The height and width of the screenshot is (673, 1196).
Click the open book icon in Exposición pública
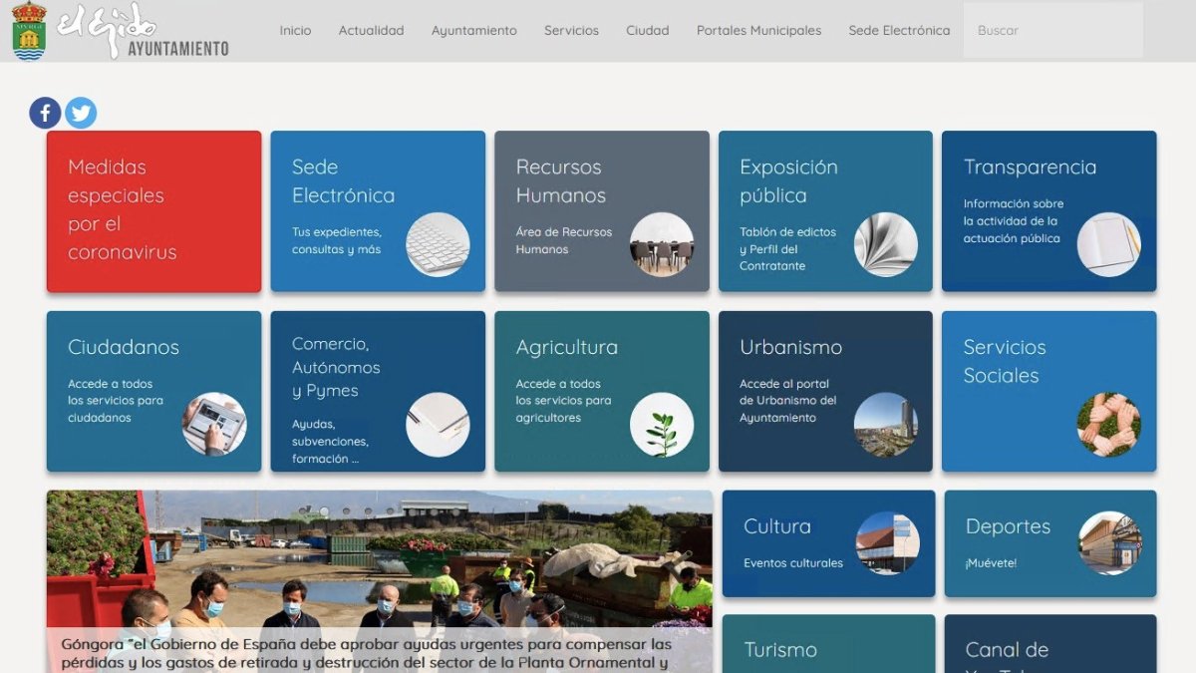click(x=886, y=244)
